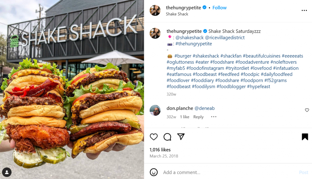
Task: Open Shake Shack location link
Action: (177, 14)
